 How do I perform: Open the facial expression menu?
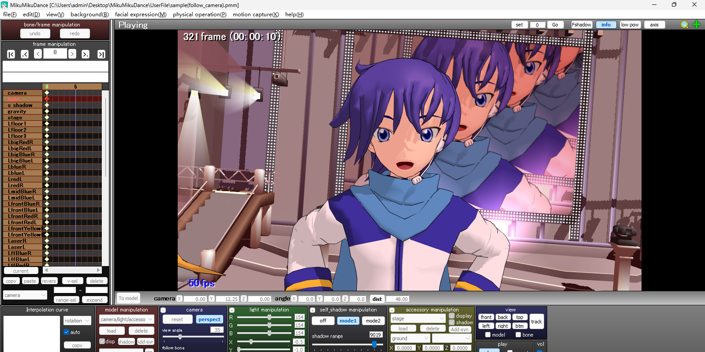point(141,14)
